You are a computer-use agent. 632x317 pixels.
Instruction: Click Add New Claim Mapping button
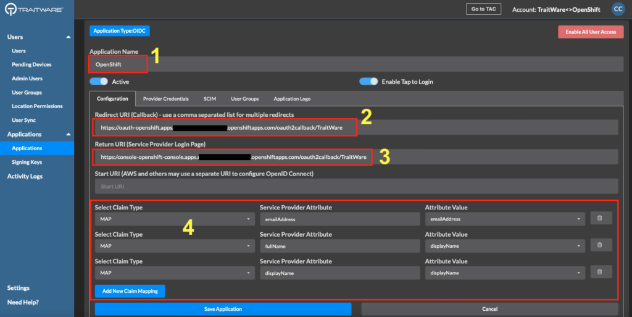130,291
